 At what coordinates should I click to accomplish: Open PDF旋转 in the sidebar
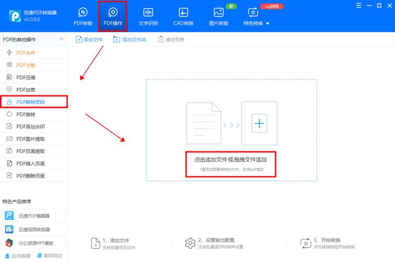(x=34, y=114)
